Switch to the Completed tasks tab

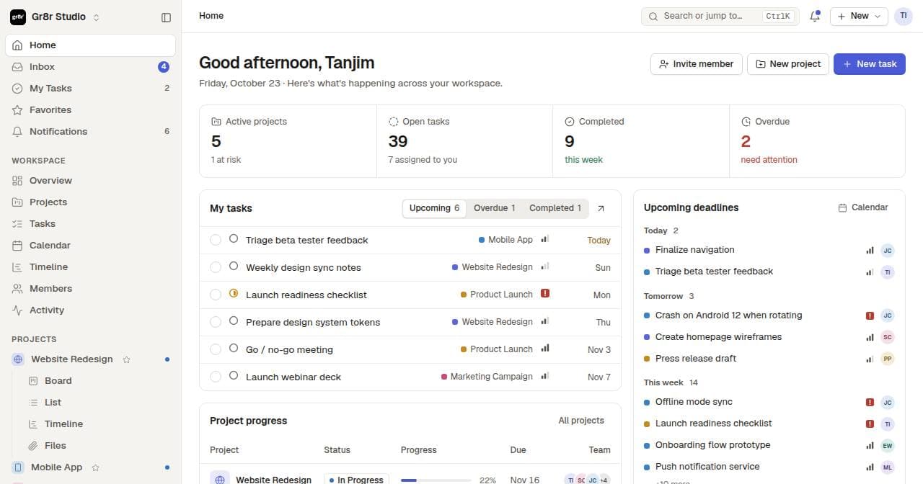coord(555,208)
